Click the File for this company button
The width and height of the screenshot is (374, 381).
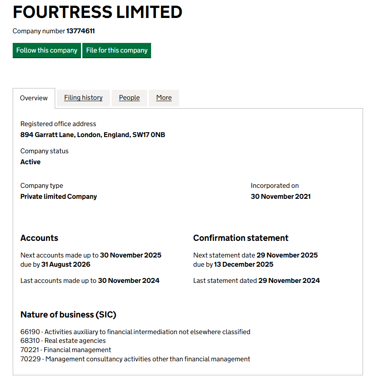click(x=116, y=50)
